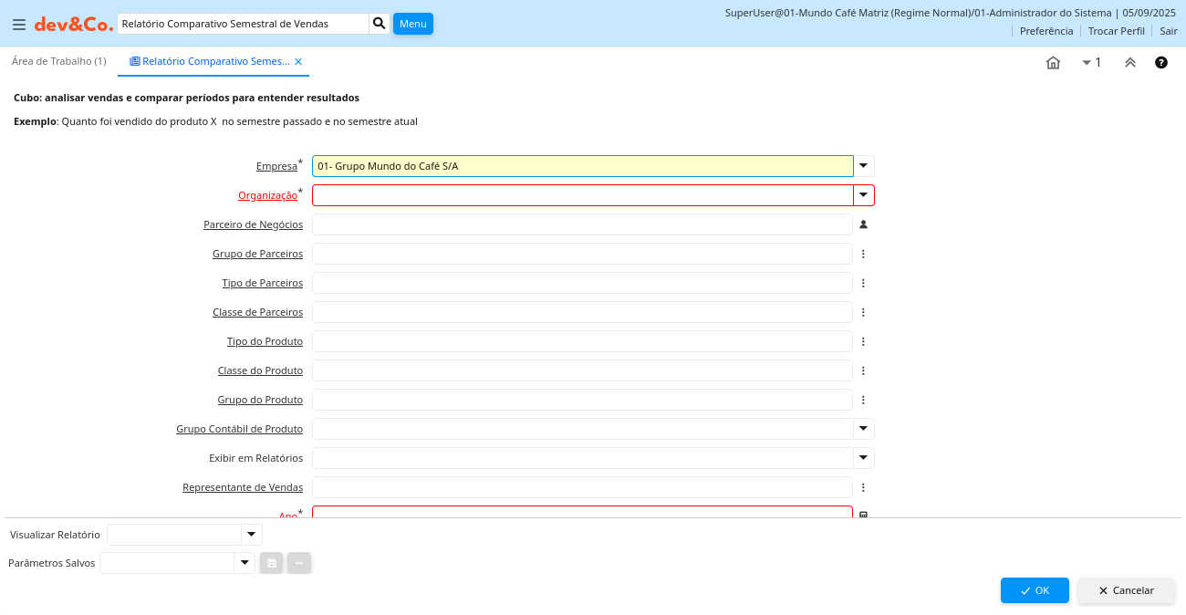This screenshot has width=1186, height=615.
Task: Expand the Empresa dropdown
Action: [x=864, y=166]
